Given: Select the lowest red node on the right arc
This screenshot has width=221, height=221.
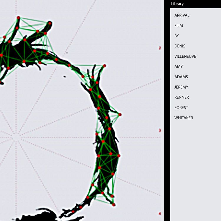Looking at the screenshot, I should tap(114, 205).
